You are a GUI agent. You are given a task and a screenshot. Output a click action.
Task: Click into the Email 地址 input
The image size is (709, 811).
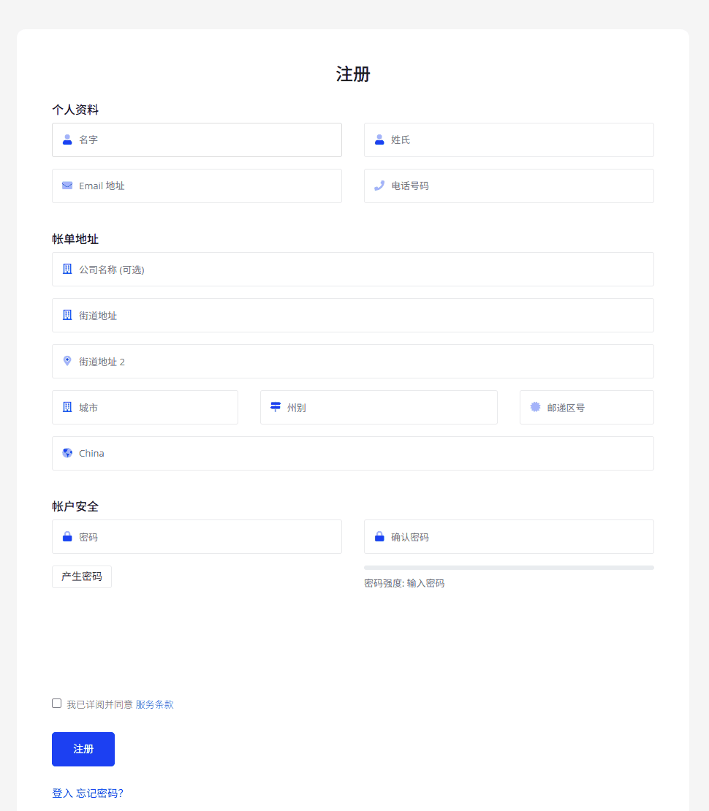[197, 186]
